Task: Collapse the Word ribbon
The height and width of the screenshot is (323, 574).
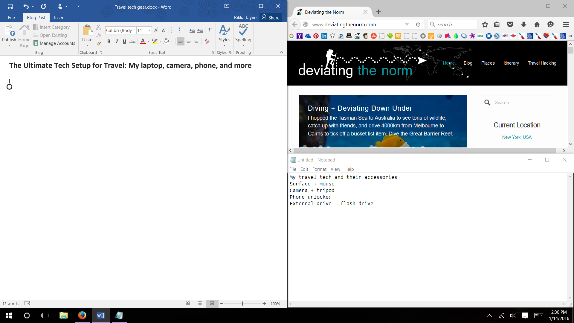Action: coord(282,52)
